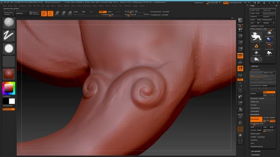Click the orange DynaMesh button

click(x=256, y=119)
